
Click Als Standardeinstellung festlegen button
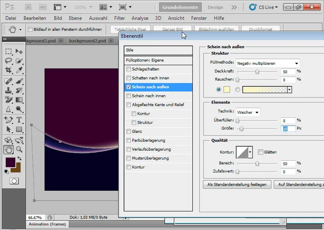pyautogui.click(x=237, y=184)
